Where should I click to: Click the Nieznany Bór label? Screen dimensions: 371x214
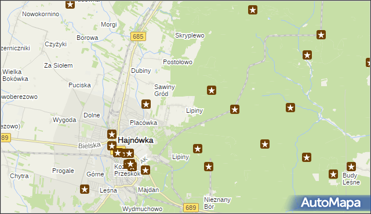pos(217,203)
